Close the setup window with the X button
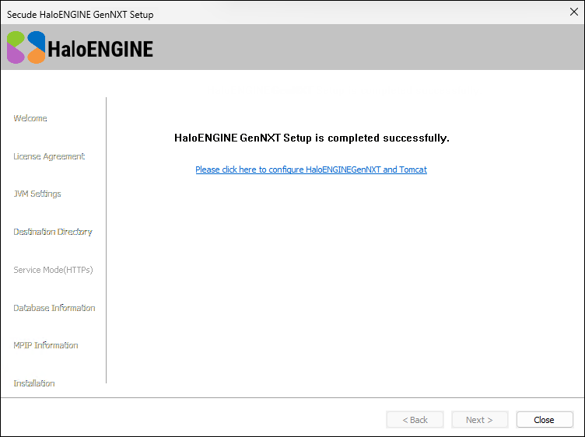Viewport: 585px width, 437px height. 574,12
